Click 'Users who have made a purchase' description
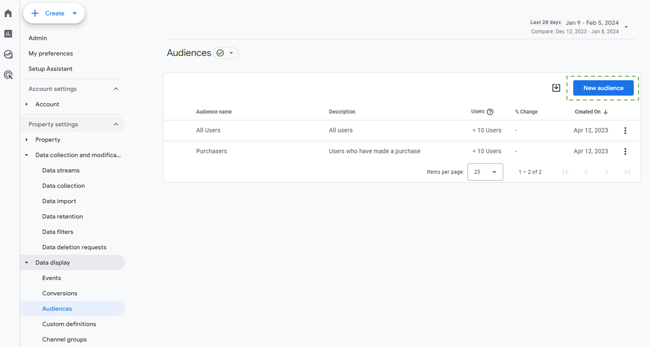The height and width of the screenshot is (347, 650). click(x=375, y=151)
